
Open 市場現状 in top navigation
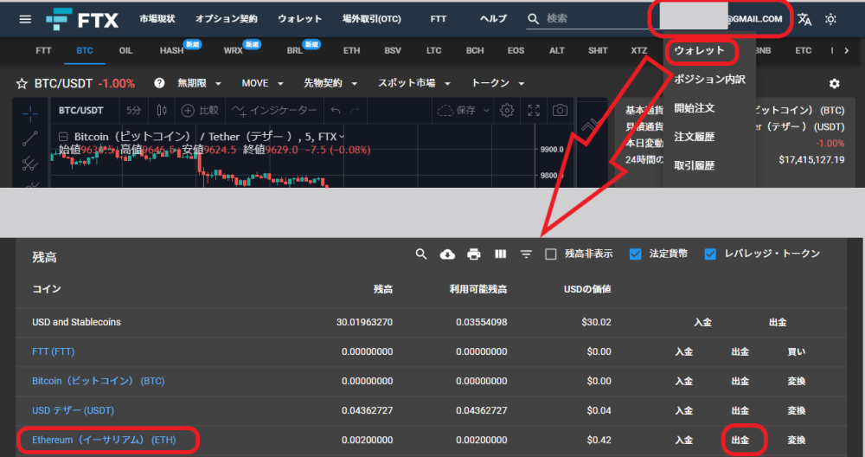click(157, 19)
